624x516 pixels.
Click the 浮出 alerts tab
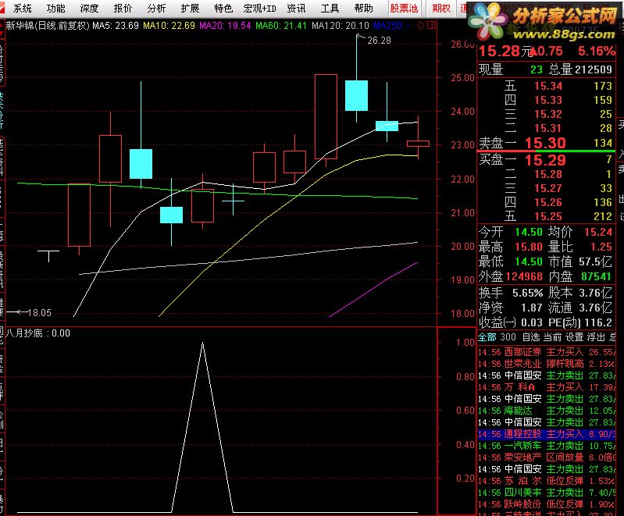[x=596, y=337]
